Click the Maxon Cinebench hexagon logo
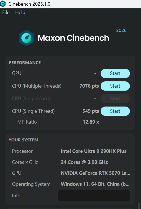This screenshot has width=141, height=209. coord(26,38)
